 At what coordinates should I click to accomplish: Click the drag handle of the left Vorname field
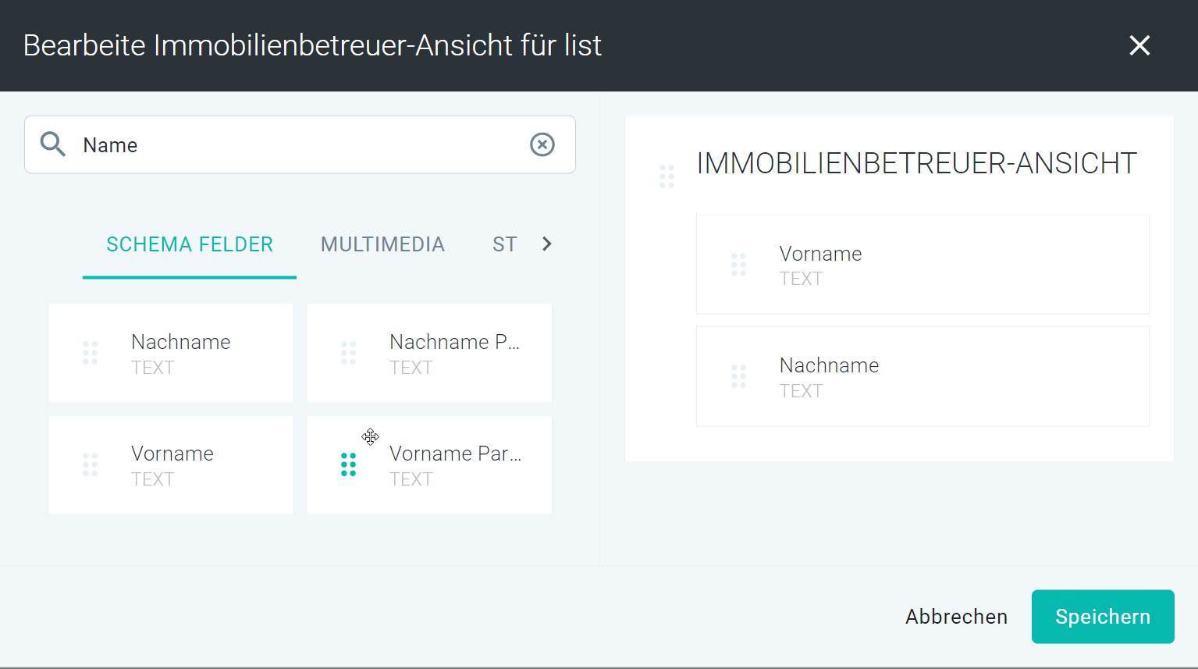click(91, 464)
